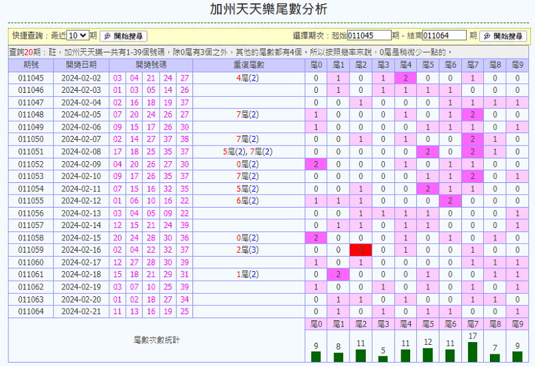Click the 期號 column header
535x366 pixels.
(x=31, y=65)
